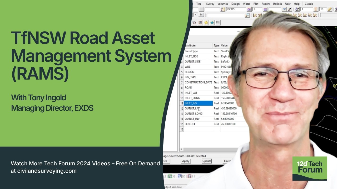Click the grid view icon

click(x=200, y=23)
